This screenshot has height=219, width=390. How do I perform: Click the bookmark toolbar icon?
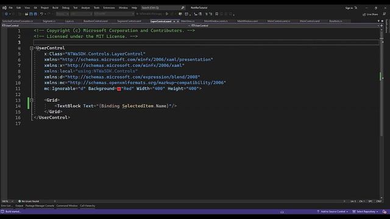[217, 14]
